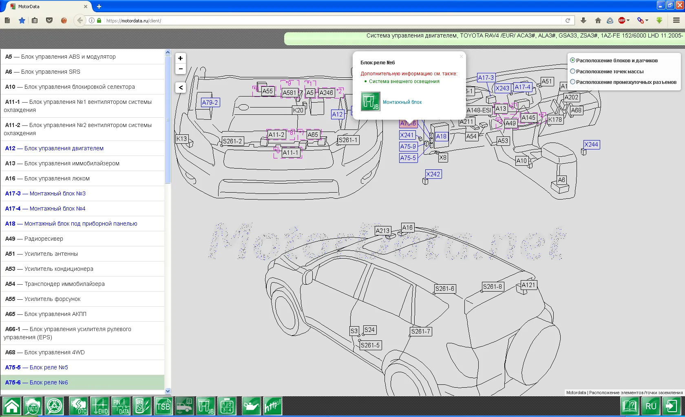The image size is (685, 417).
Task: Open the EWD wiring diagrams icon
Action: click(99, 406)
